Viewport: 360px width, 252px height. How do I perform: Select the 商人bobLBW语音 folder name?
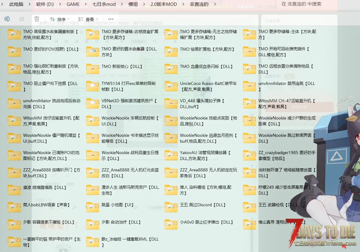click(x=46, y=205)
